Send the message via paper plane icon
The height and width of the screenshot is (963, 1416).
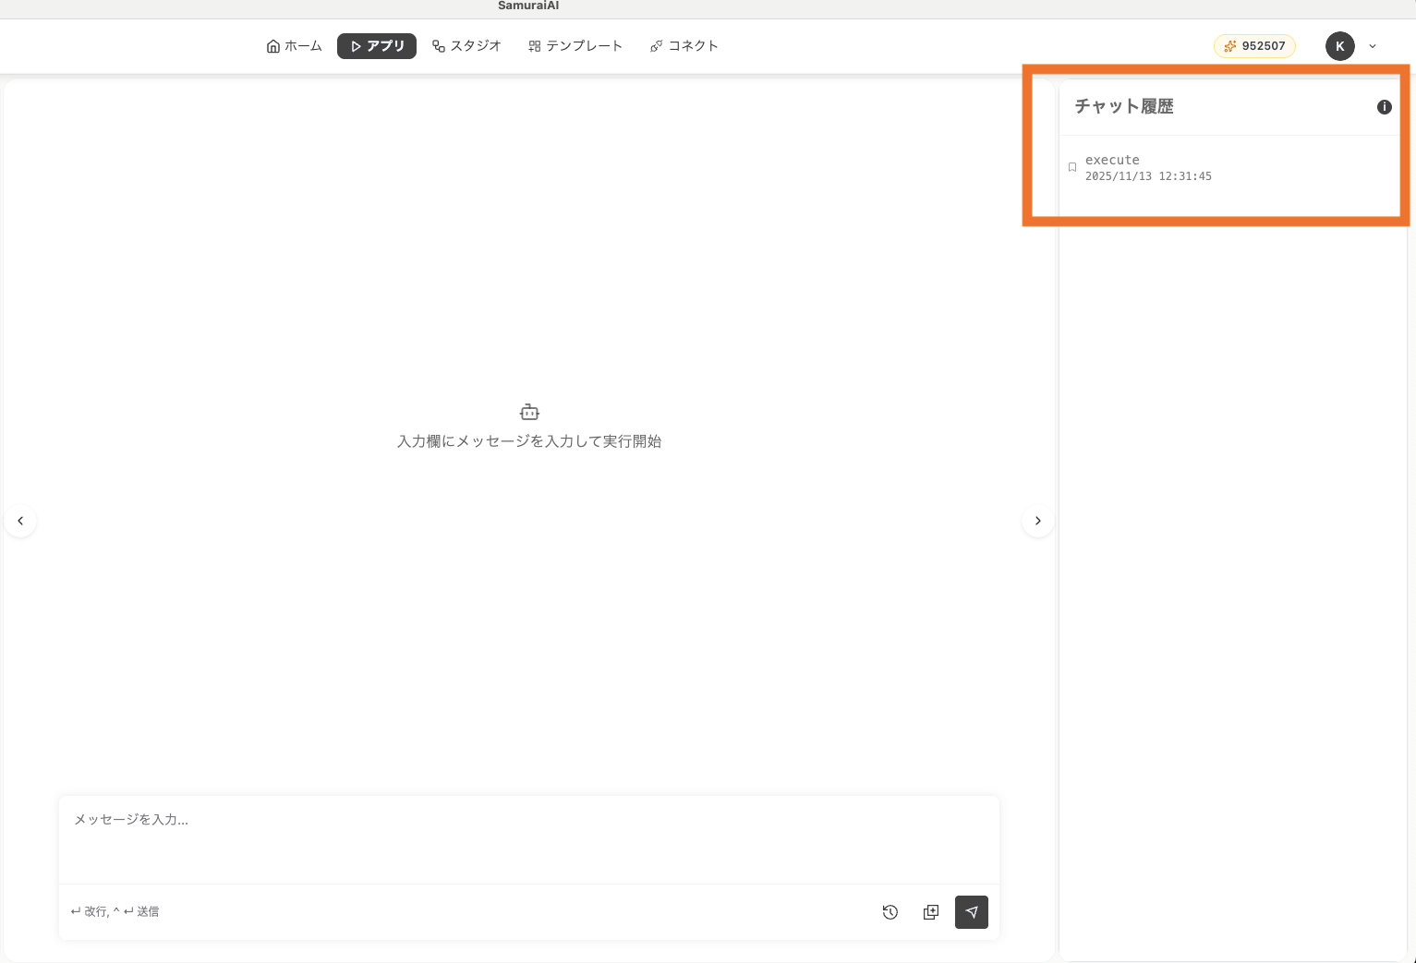(971, 911)
